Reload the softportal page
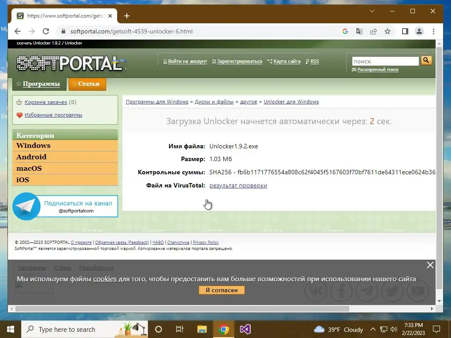Screen dimensions: 451x338 click(46, 31)
